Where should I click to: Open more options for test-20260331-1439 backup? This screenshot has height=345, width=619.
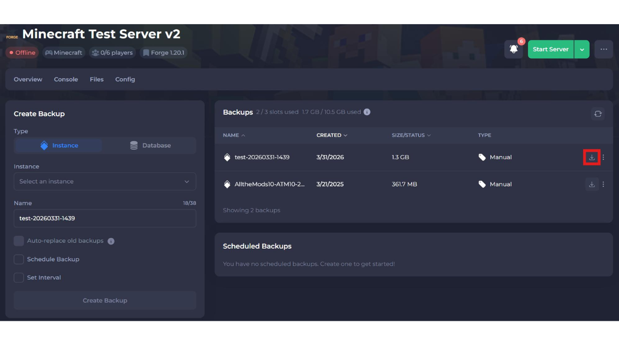pos(604,157)
